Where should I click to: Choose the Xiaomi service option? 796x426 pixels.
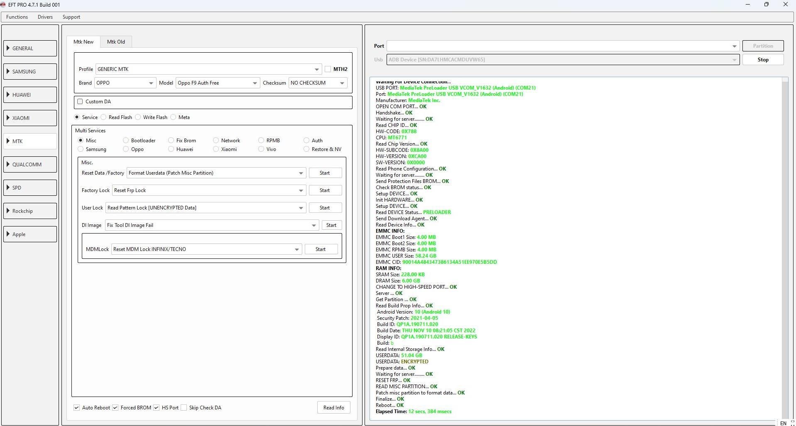[x=216, y=149]
